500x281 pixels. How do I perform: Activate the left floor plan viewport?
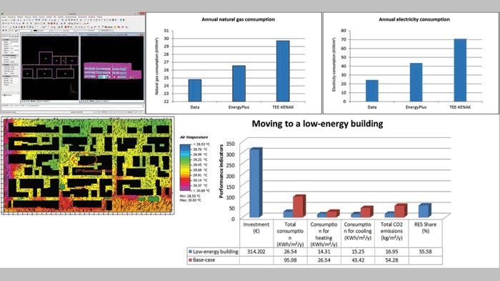[x=50, y=68]
